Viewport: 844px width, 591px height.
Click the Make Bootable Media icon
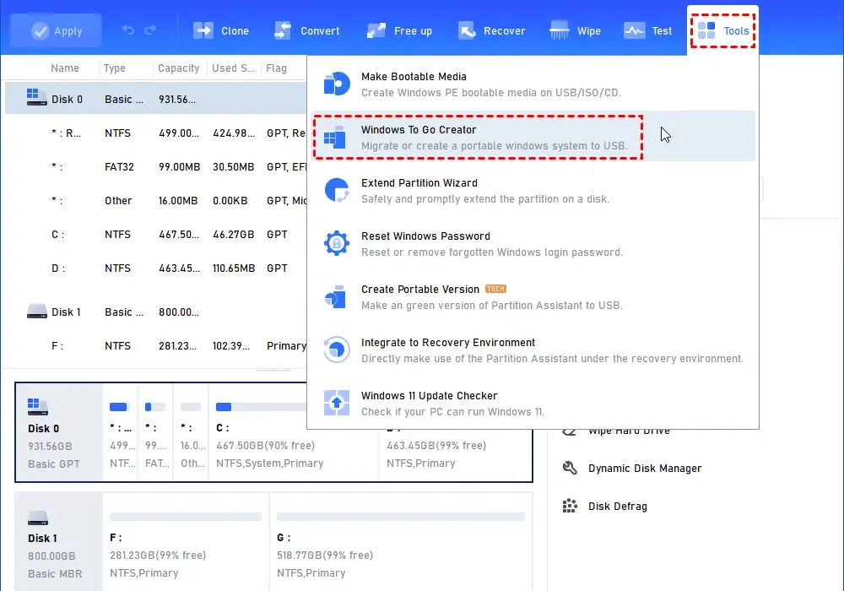click(337, 84)
